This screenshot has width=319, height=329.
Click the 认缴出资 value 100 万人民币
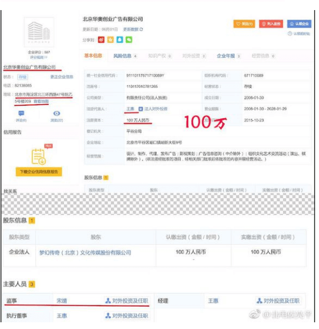pos(191,252)
